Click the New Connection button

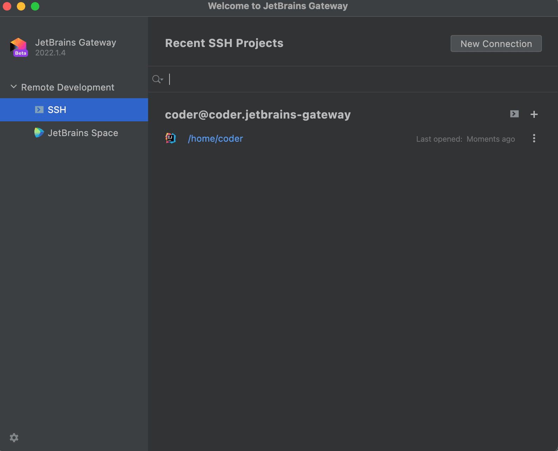click(496, 43)
